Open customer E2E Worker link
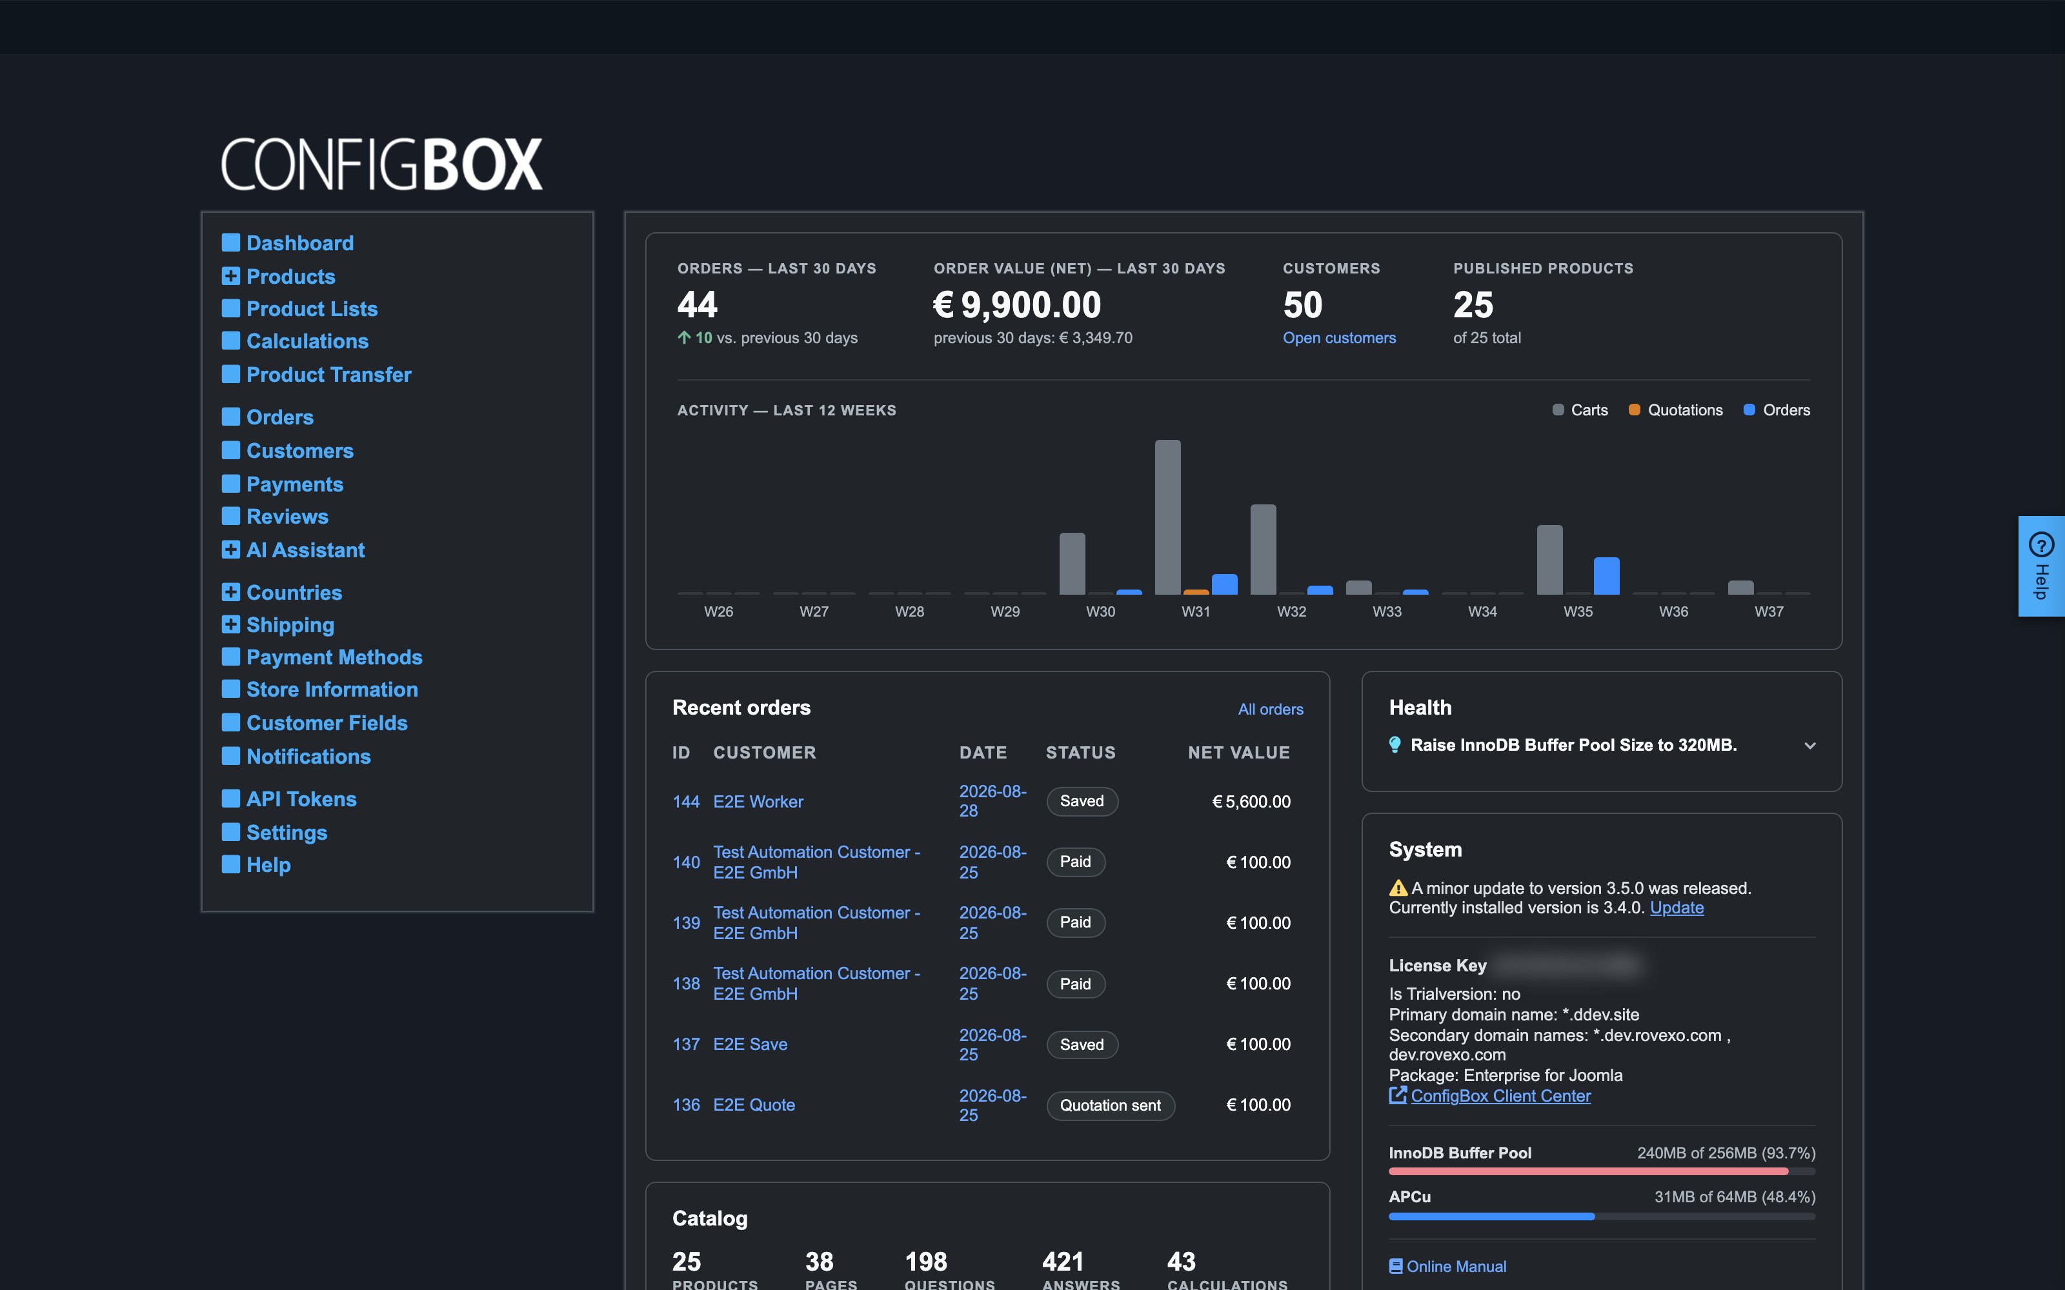 point(758,802)
